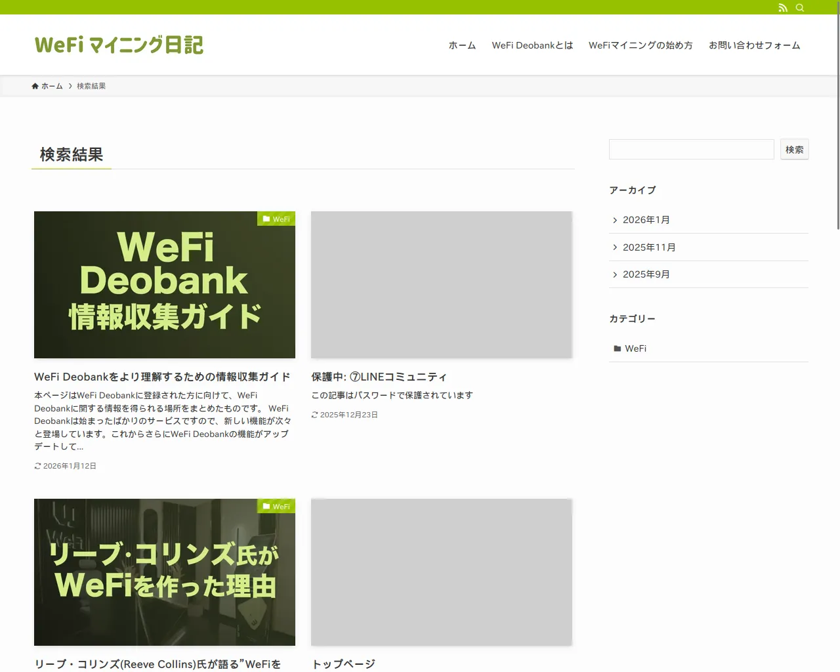Open article title WeFi Deobankをより理解するための情報収集ガイド
840x672 pixels.
pos(162,377)
